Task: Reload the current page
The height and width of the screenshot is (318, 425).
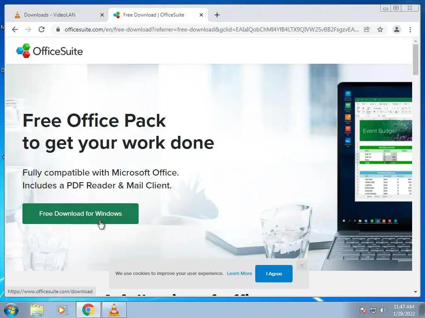Action: coord(42,29)
